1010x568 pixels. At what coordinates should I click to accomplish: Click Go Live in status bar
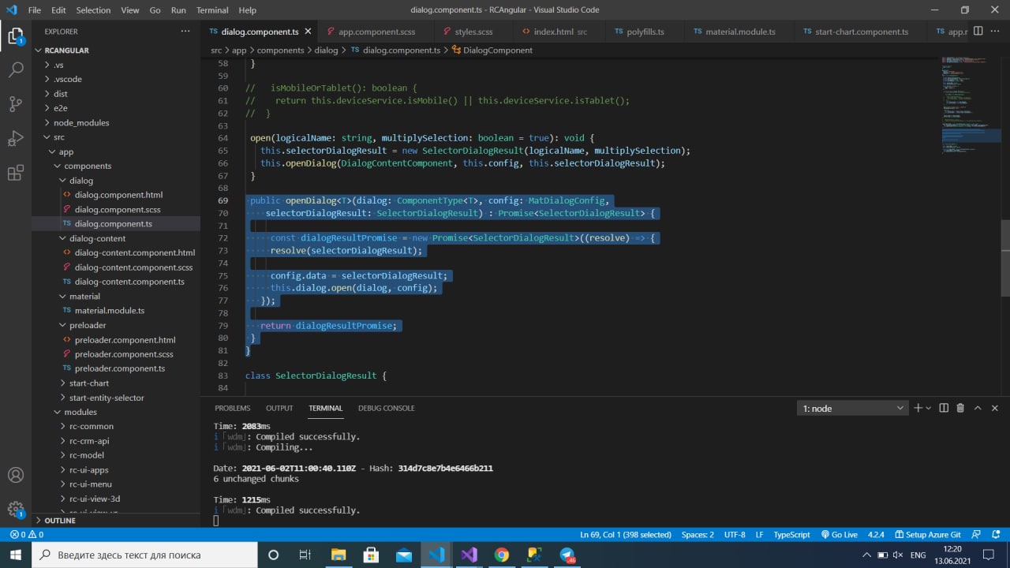(x=839, y=534)
